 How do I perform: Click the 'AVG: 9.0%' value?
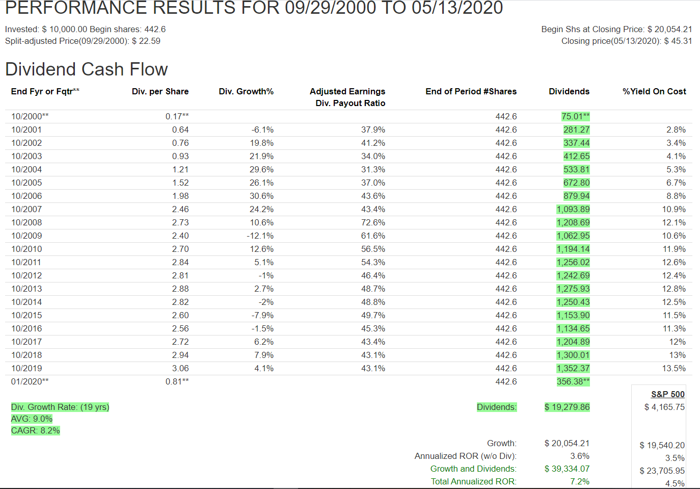32,419
